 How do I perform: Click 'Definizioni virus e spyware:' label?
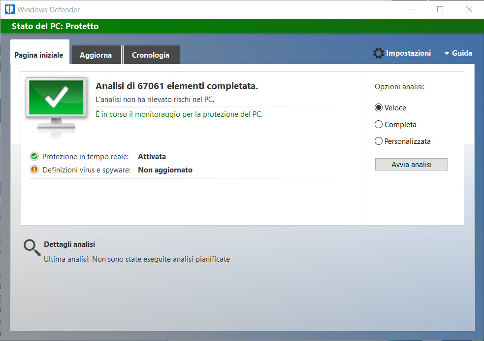(87, 170)
